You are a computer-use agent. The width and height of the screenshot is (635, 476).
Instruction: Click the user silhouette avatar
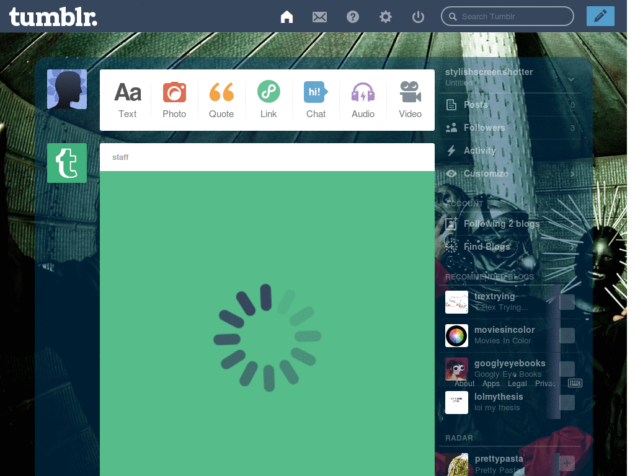point(67,89)
